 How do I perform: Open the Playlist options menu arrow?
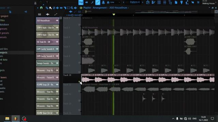point(38,8)
